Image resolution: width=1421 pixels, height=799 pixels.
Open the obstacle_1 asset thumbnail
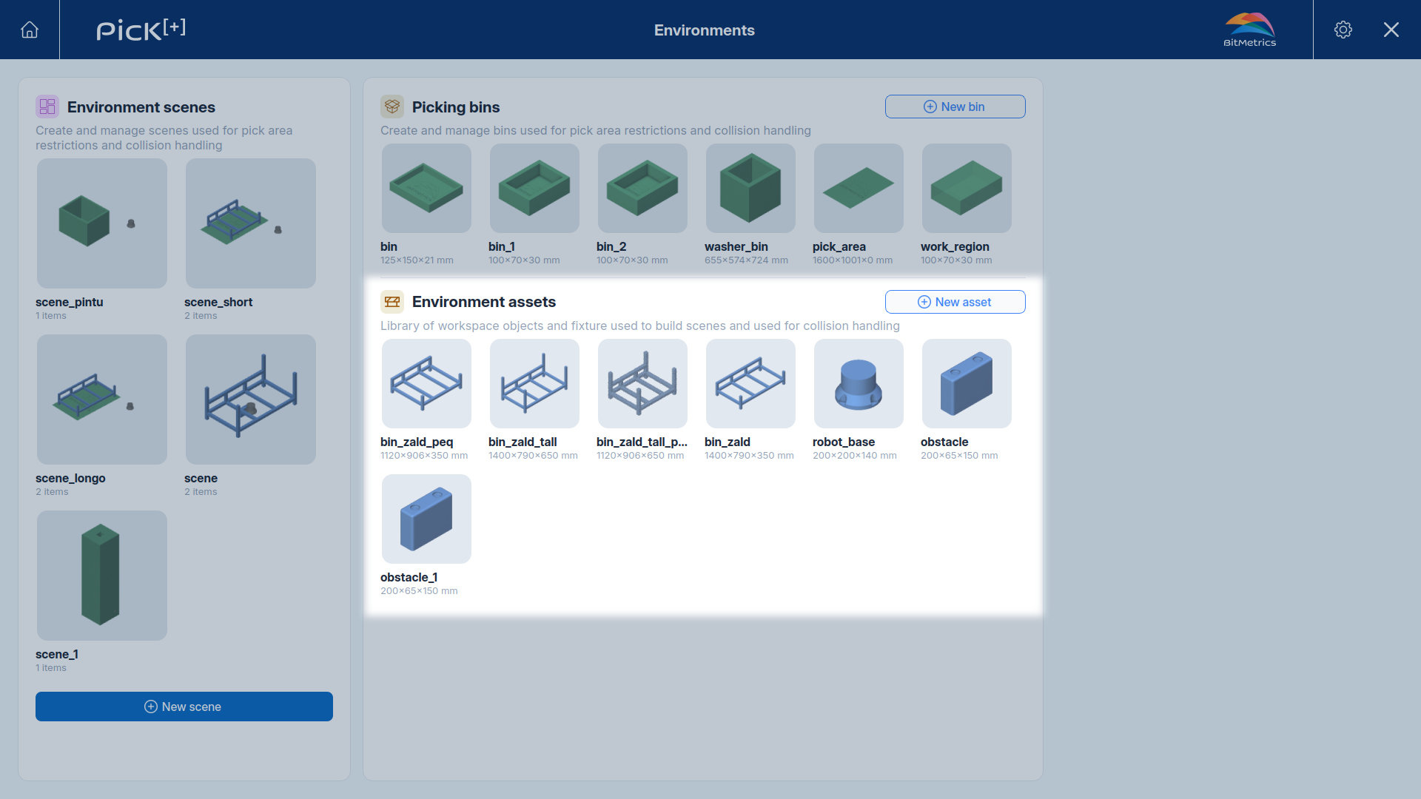[426, 519]
